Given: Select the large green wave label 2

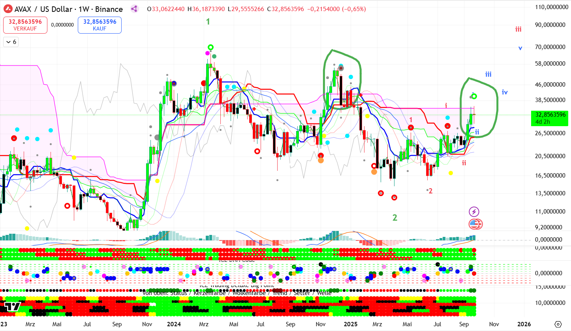Looking at the screenshot, I should [394, 217].
